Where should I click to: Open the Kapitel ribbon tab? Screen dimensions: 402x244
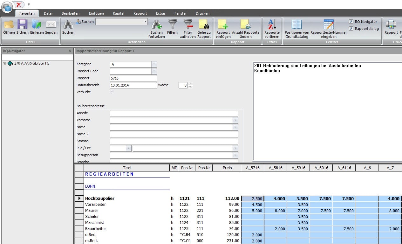119,13
